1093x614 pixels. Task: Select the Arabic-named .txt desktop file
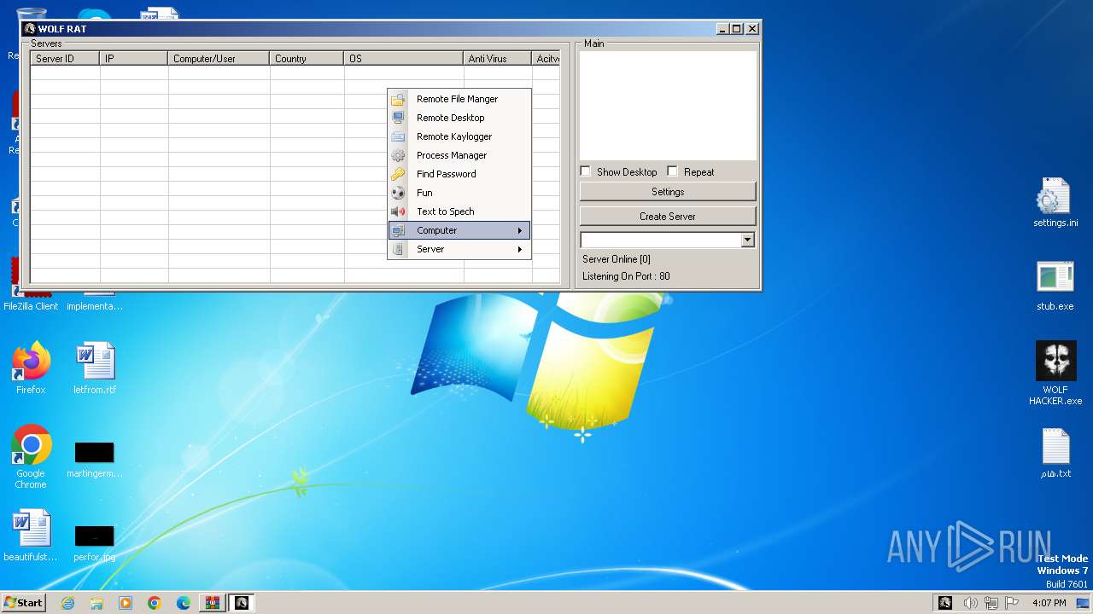1055,453
